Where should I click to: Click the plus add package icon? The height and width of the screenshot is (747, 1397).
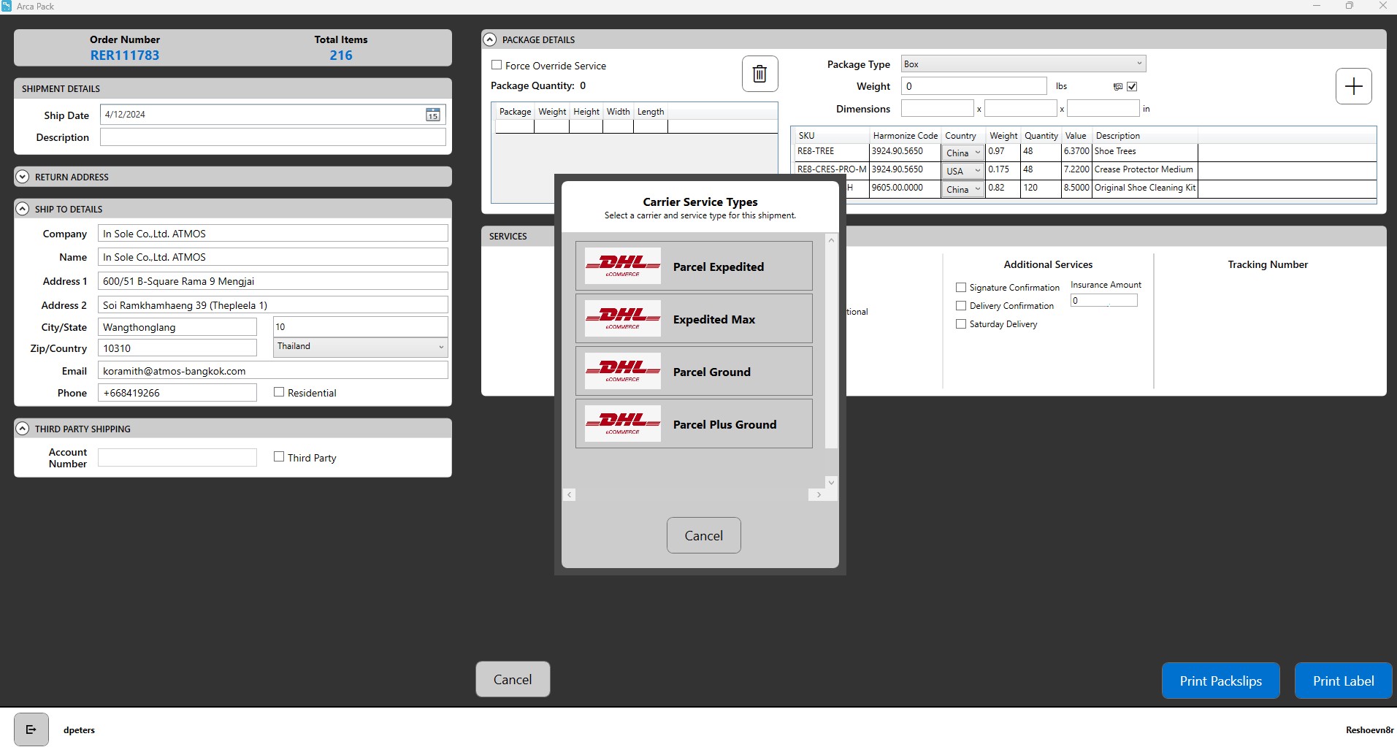point(1353,86)
